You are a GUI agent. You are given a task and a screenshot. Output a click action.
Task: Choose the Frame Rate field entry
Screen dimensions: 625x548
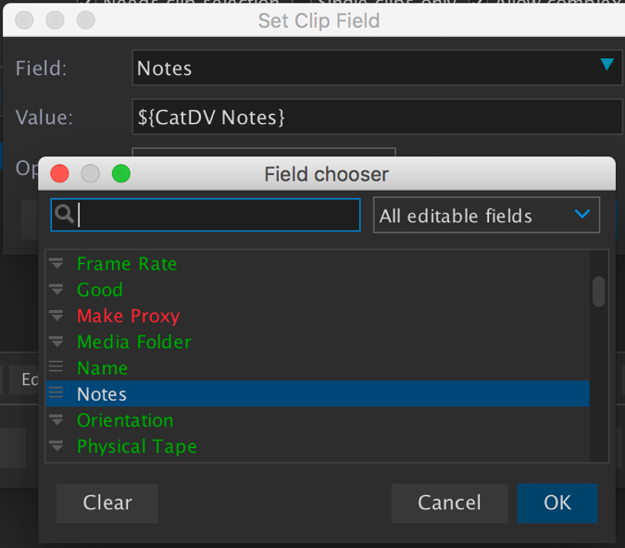pos(127,264)
